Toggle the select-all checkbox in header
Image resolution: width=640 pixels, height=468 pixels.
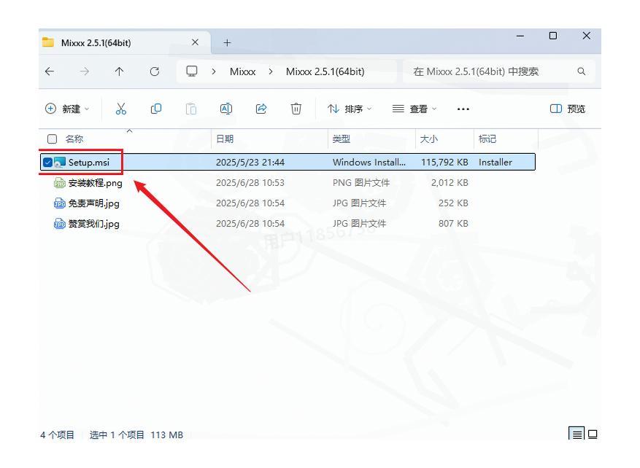coord(53,139)
